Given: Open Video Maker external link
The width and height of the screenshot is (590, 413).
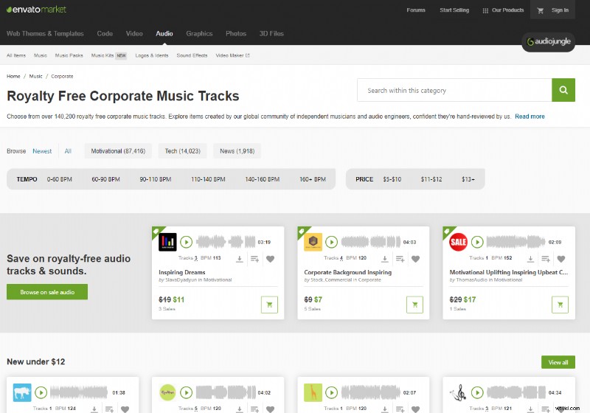Looking at the screenshot, I should click(x=232, y=55).
